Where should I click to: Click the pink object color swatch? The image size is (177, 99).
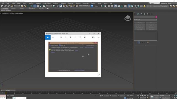156,17
